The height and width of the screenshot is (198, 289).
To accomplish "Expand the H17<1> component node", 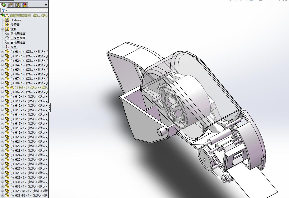I will [3, 124].
